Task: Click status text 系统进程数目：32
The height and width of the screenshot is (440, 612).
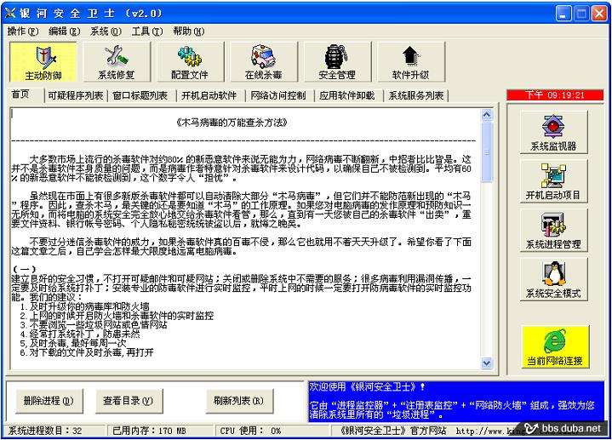Action: 45,431
